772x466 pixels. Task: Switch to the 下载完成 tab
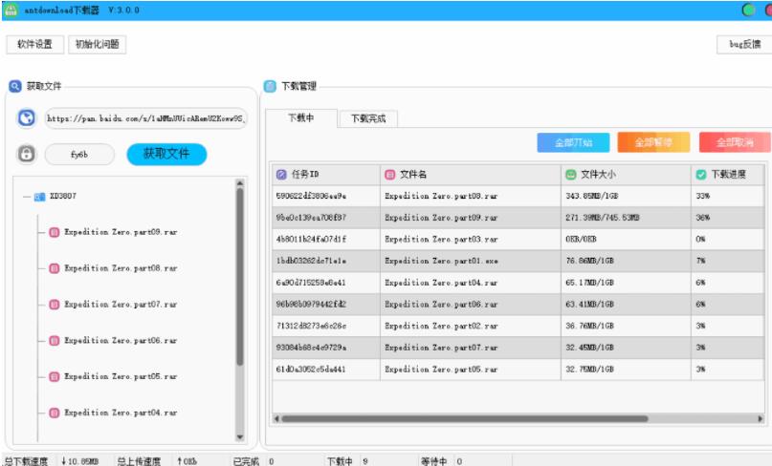[x=368, y=119]
